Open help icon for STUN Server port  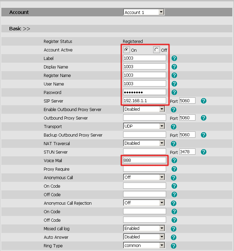coord(204,152)
